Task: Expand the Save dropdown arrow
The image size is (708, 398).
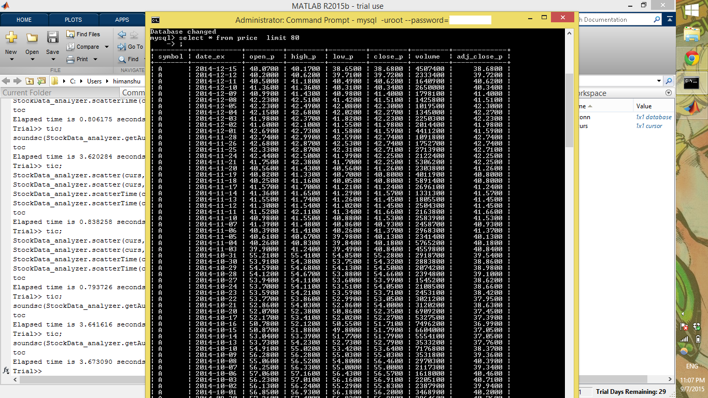Action: click(x=52, y=59)
